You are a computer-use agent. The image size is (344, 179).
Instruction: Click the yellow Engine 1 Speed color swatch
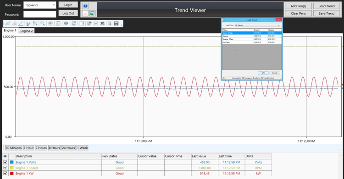12,168
